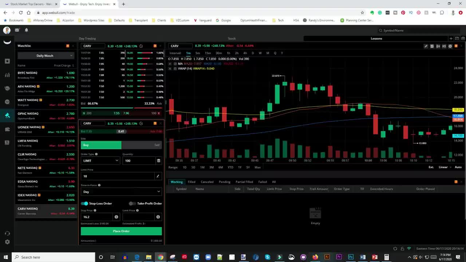This screenshot has width=466, height=262.
Task: Click the Place Order button
Action: [121, 231]
